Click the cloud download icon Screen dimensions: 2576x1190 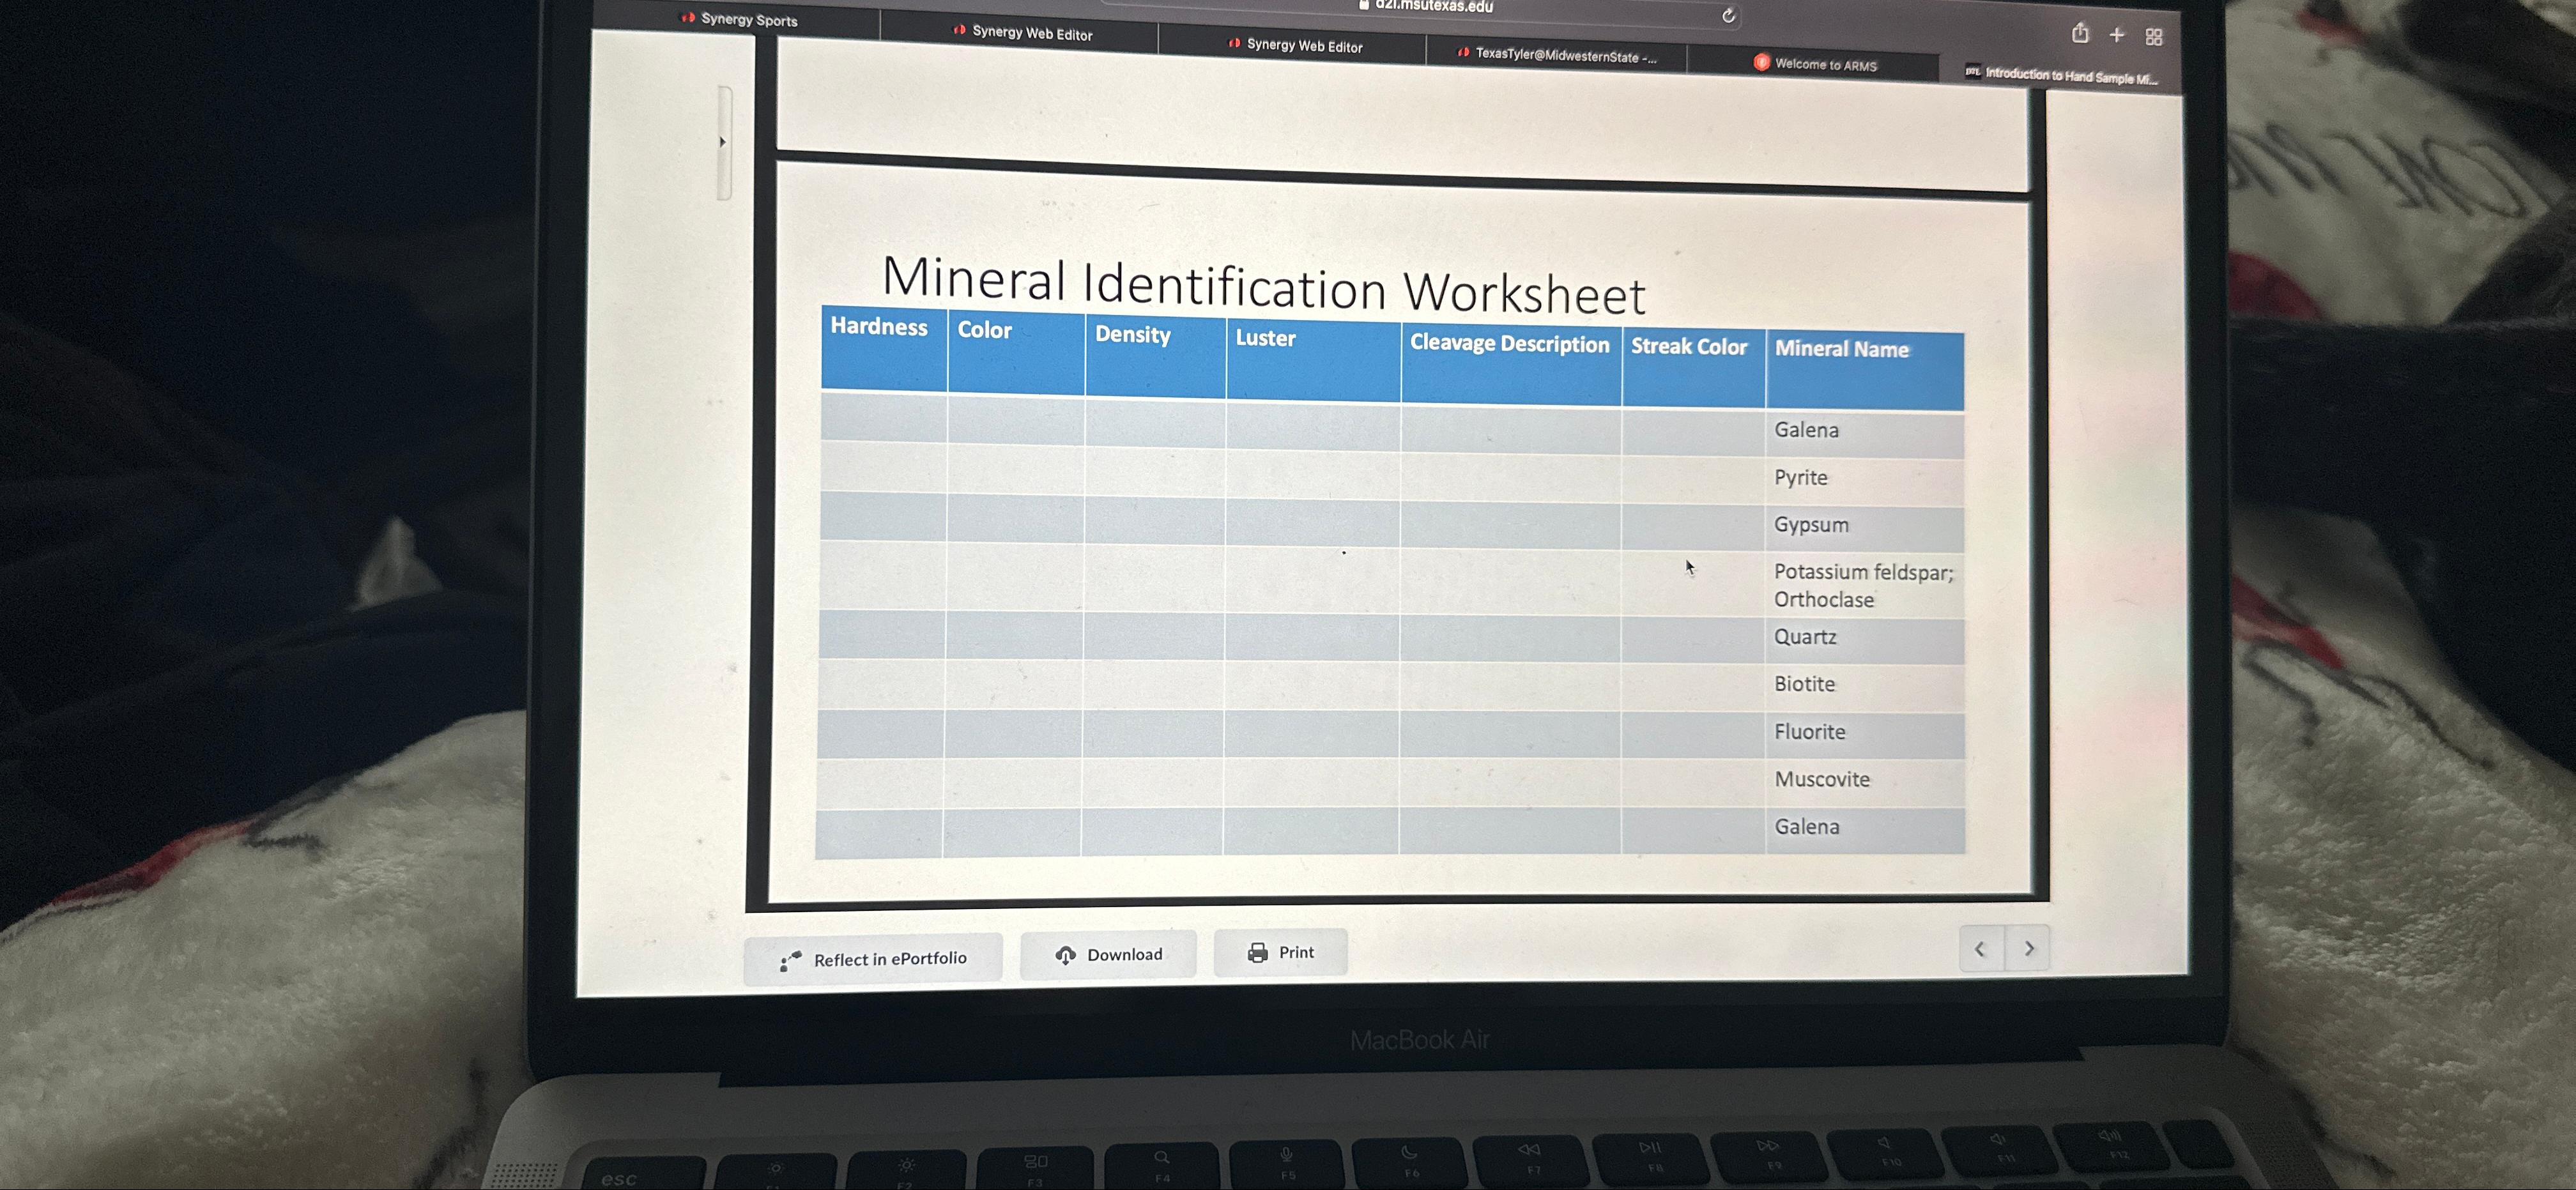tap(1065, 955)
